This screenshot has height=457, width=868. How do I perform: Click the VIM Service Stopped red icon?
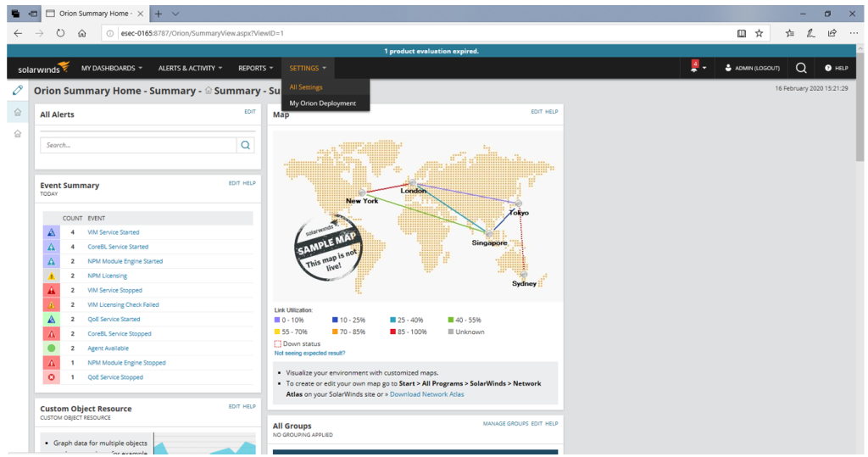(52, 290)
